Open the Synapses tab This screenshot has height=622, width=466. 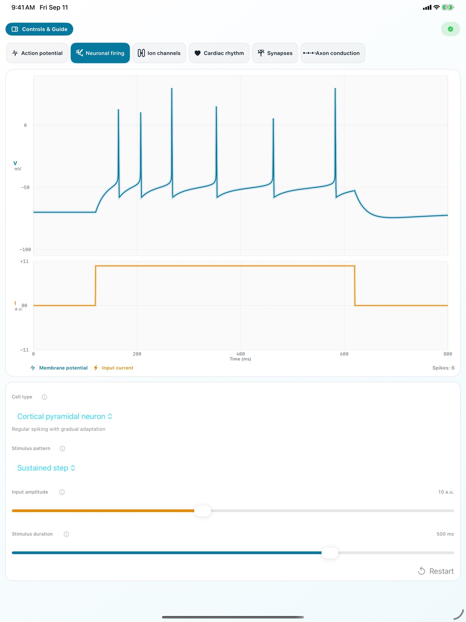pos(275,53)
